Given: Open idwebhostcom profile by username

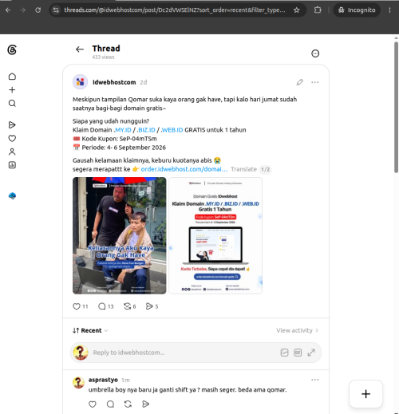Looking at the screenshot, I should tap(114, 82).
